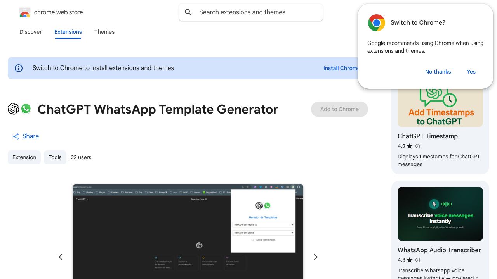Viewport: 497px width, 279px height.
Task: Click the search magnifier icon
Action: (188, 12)
